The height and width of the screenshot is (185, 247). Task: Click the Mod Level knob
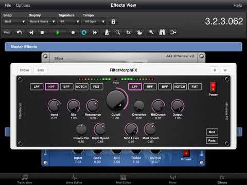coord(131,129)
